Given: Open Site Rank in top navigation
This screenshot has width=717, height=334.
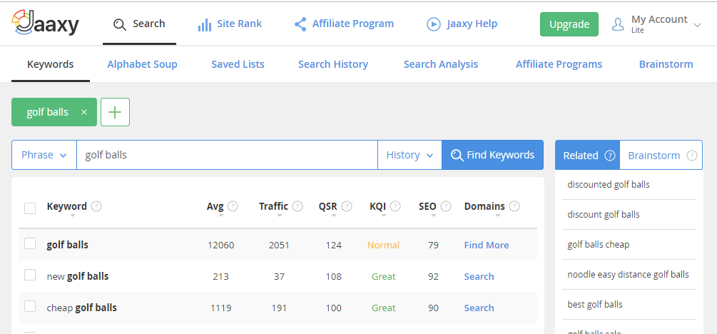Looking at the screenshot, I should pos(230,24).
